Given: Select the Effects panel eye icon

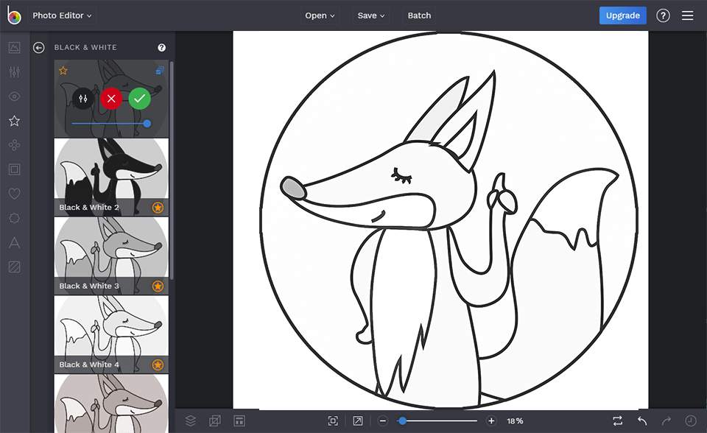Looking at the screenshot, I should click(14, 96).
